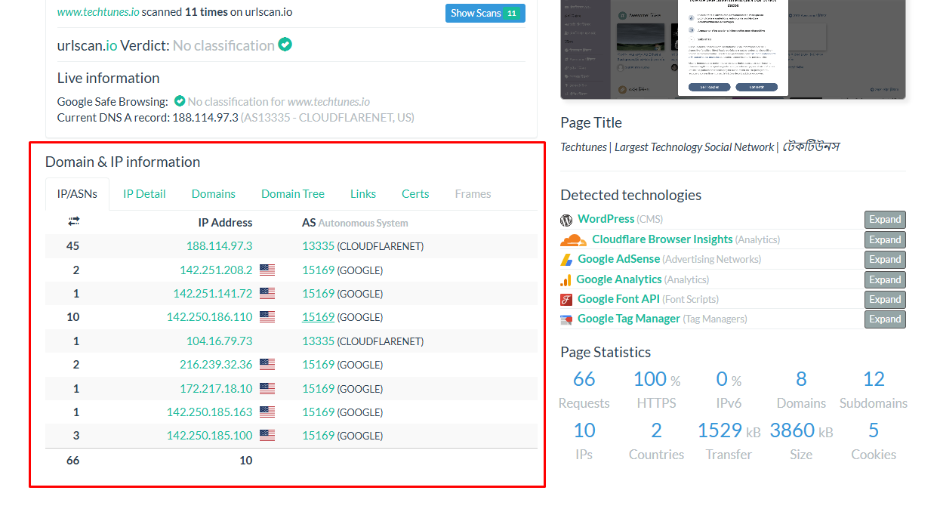Click the page screenshot thumbnail
Viewport: 940px width, 512px height.
(x=732, y=49)
